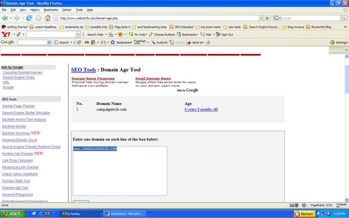Click Choose Buttons on Yahoo toolbar
The image size is (349, 218).
(x=162, y=34)
